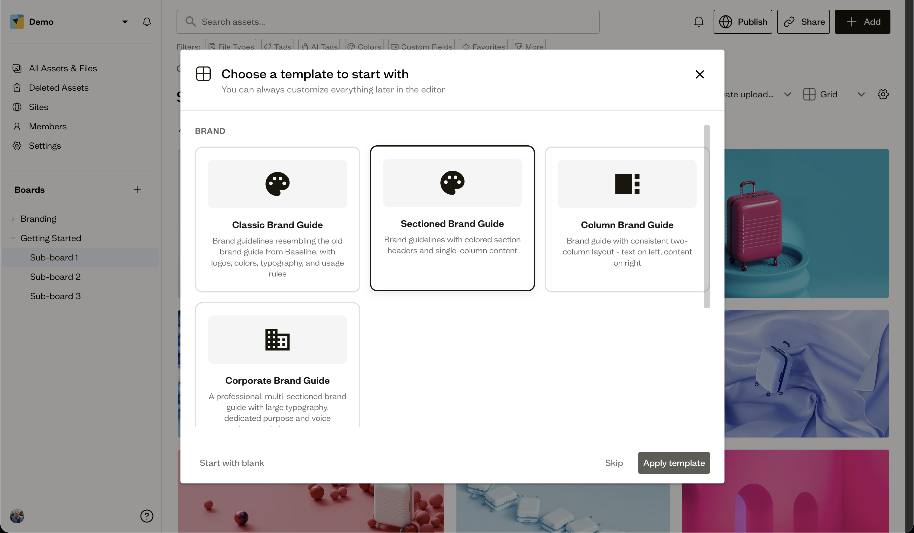Close the template chooser dialog
Viewport: 914px width, 533px height.
(700, 74)
